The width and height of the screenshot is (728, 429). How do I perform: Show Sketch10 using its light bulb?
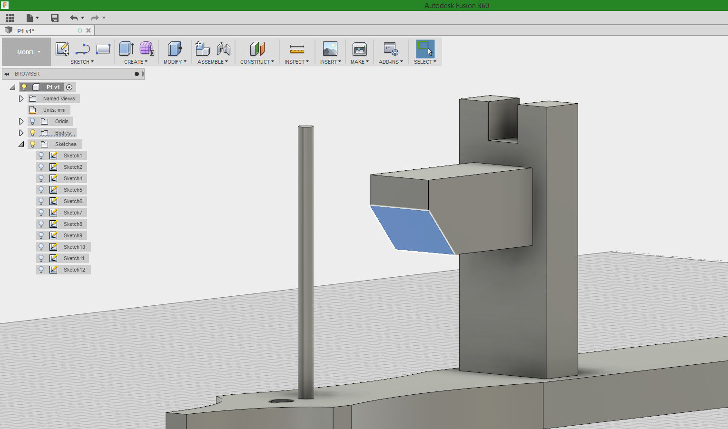coord(41,247)
